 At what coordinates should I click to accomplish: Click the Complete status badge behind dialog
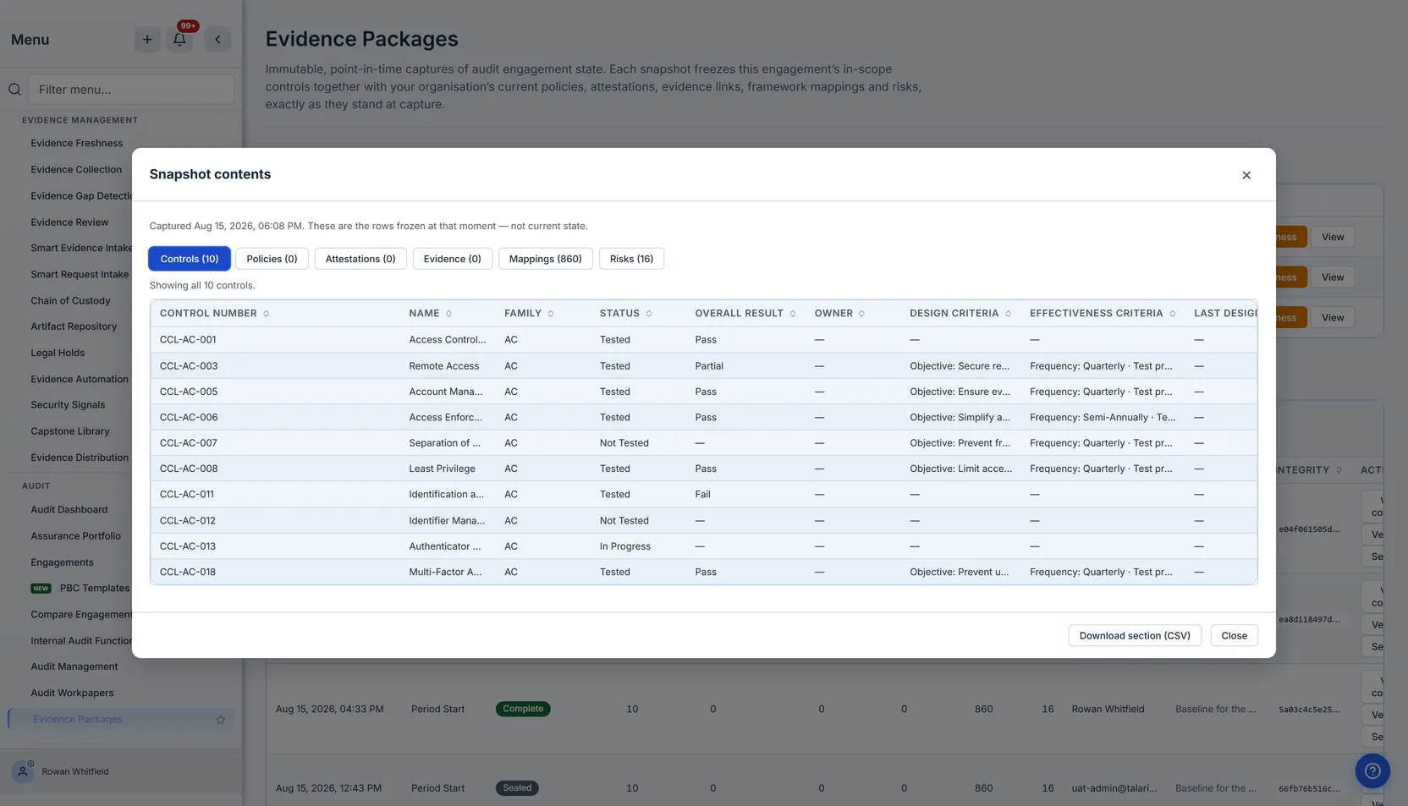pos(523,709)
